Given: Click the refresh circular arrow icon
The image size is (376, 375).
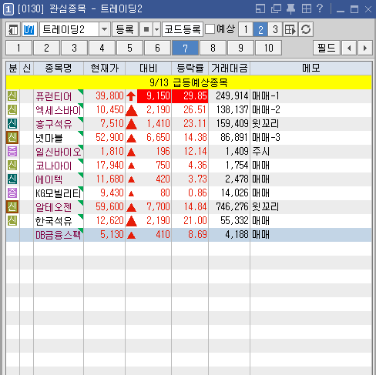Looking at the screenshot, I should click(306, 29).
